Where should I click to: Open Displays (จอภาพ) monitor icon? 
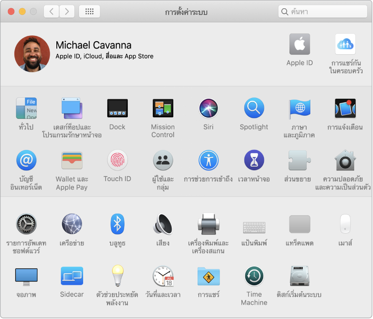pyautogui.click(x=26, y=277)
